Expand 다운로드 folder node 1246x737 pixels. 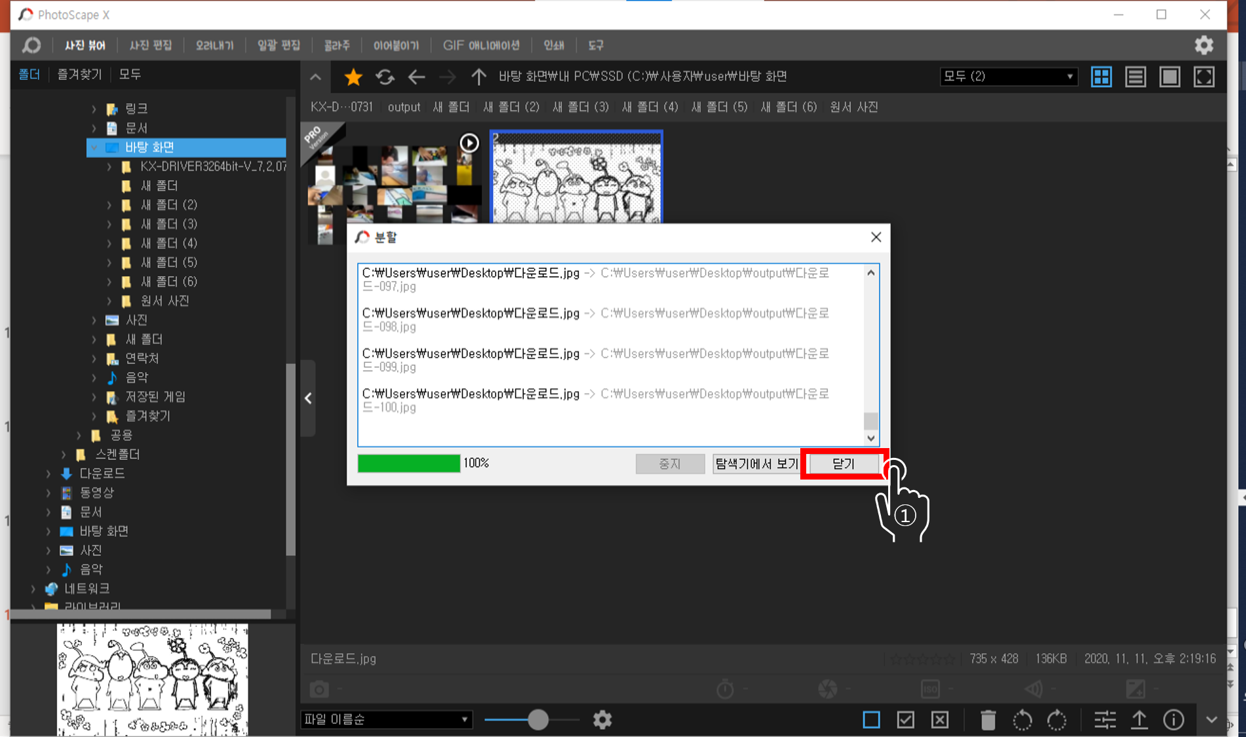pyautogui.click(x=48, y=474)
